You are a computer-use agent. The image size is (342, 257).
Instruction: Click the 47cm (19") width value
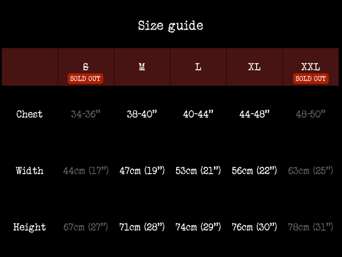(x=142, y=171)
